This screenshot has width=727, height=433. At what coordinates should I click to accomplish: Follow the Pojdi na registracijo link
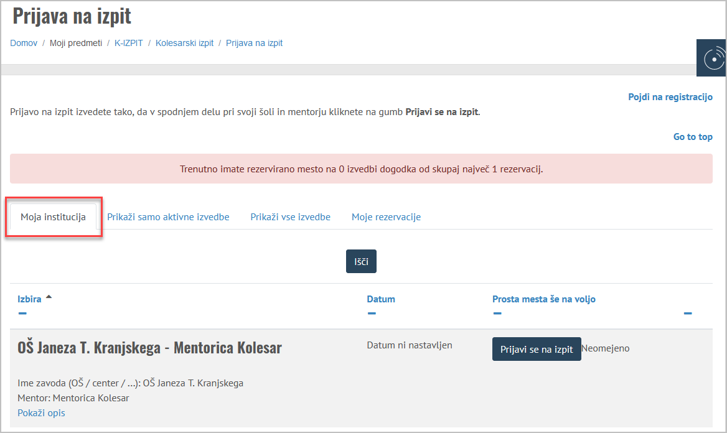[x=670, y=97]
